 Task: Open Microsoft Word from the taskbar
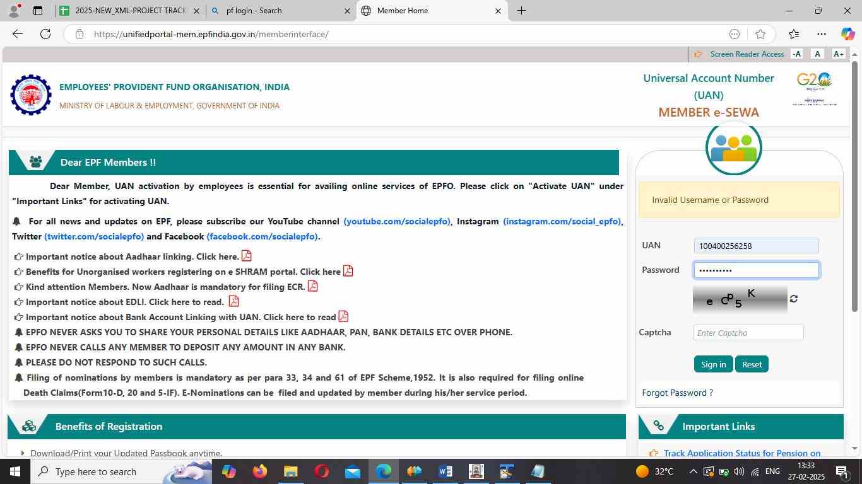pyautogui.click(x=445, y=471)
